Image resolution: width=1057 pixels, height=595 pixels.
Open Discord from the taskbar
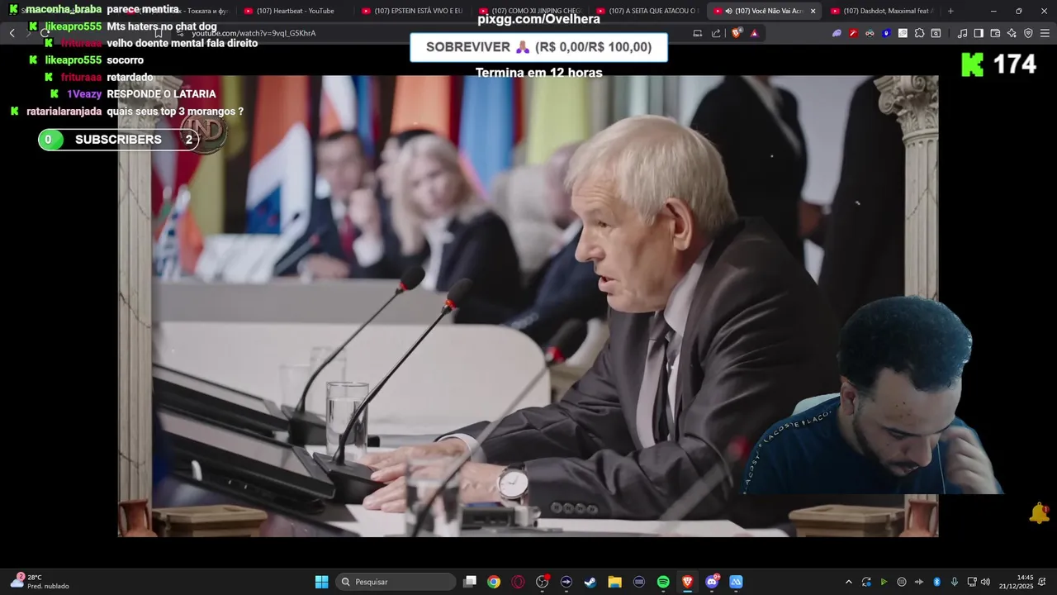[712, 582]
